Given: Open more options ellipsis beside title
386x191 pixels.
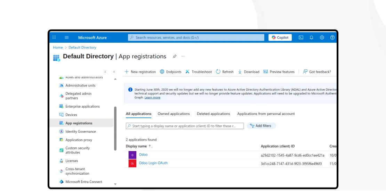Looking at the screenshot, I should (x=183, y=56).
